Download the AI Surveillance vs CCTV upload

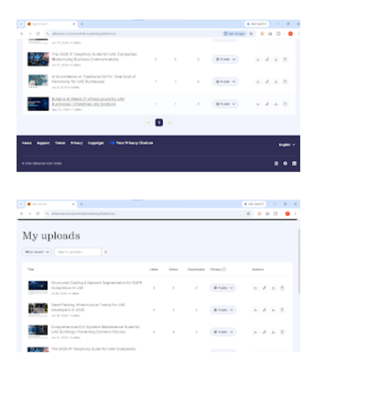coord(276,82)
